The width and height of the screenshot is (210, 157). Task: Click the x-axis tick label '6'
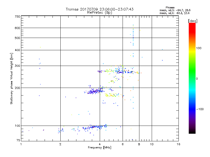pyautogui.click(x=123, y=144)
